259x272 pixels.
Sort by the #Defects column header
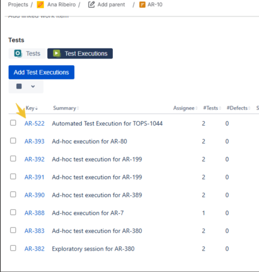coord(237,108)
